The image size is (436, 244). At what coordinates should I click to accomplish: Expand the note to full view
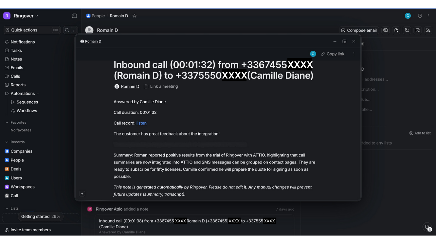(x=344, y=42)
